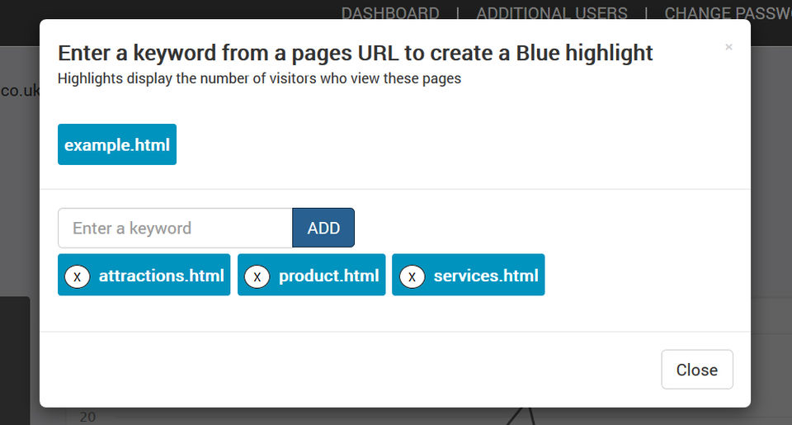792x425 pixels.
Task: Click the 20 axis label on the chart
Action: (87, 417)
